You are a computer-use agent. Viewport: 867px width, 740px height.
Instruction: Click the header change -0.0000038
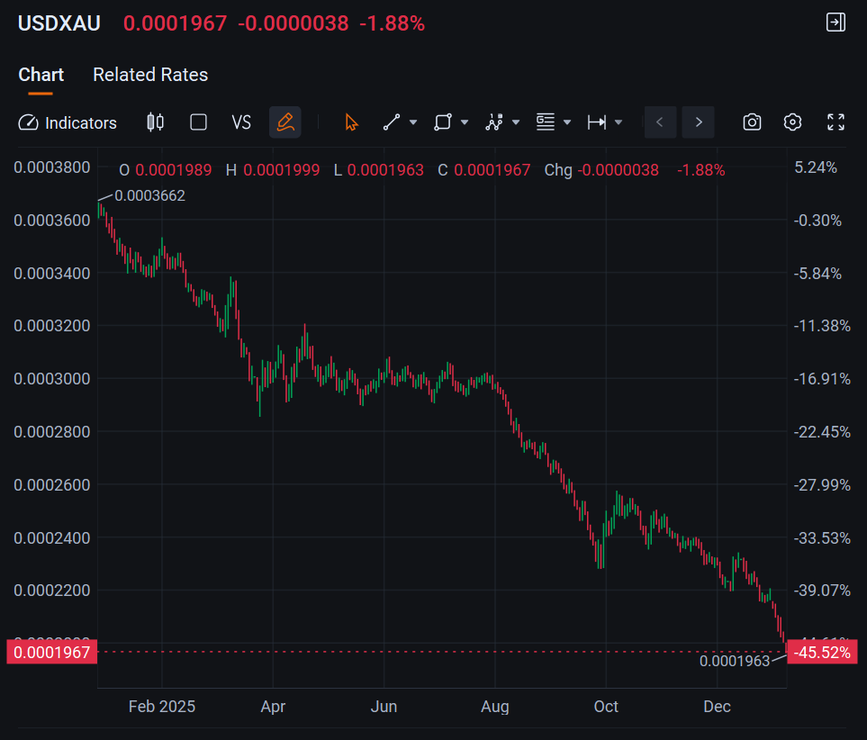(x=294, y=23)
